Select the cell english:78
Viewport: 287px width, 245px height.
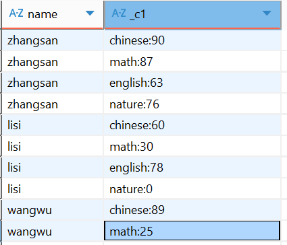pos(192,168)
